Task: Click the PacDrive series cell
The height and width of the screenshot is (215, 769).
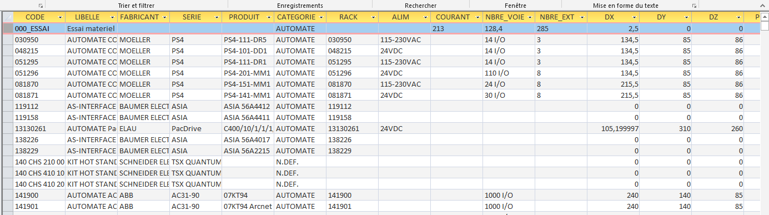Action: pos(195,128)
